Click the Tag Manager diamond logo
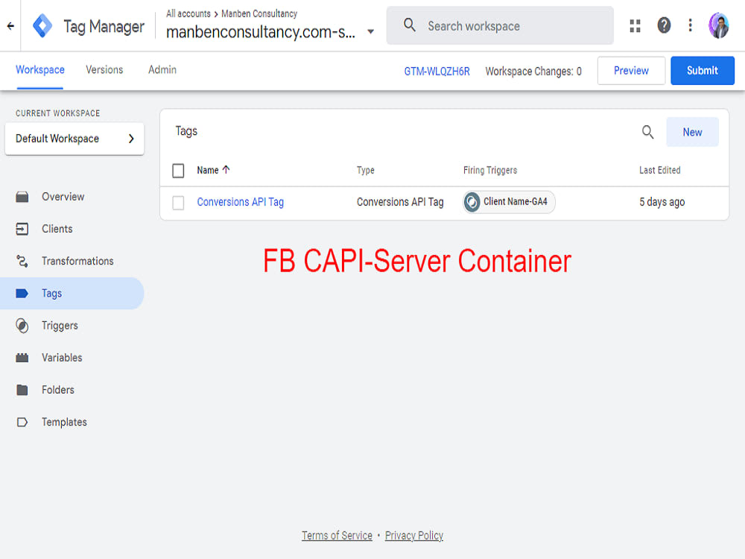 click(x=42, y=25)
